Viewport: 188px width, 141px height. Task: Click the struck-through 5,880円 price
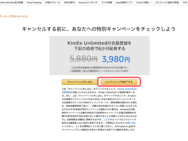tap(83, 59)
